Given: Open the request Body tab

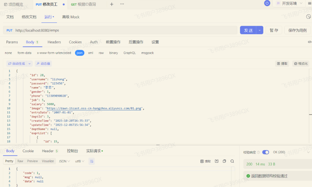Looking at the screenshot, I should pyautogui.click(x=32, y=42).
